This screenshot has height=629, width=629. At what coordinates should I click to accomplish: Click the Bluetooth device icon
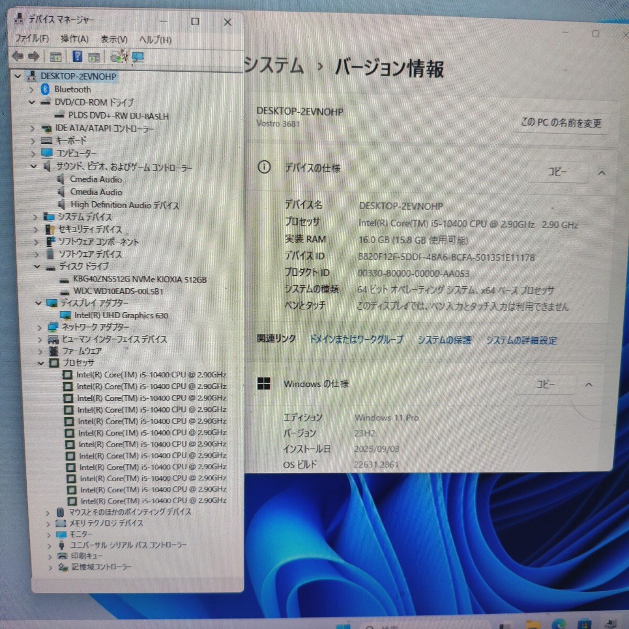pyautogui.click(x=45, y=89)
